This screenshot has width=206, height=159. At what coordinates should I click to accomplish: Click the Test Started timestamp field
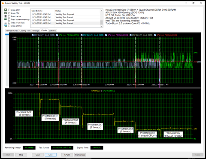(62, 148)
